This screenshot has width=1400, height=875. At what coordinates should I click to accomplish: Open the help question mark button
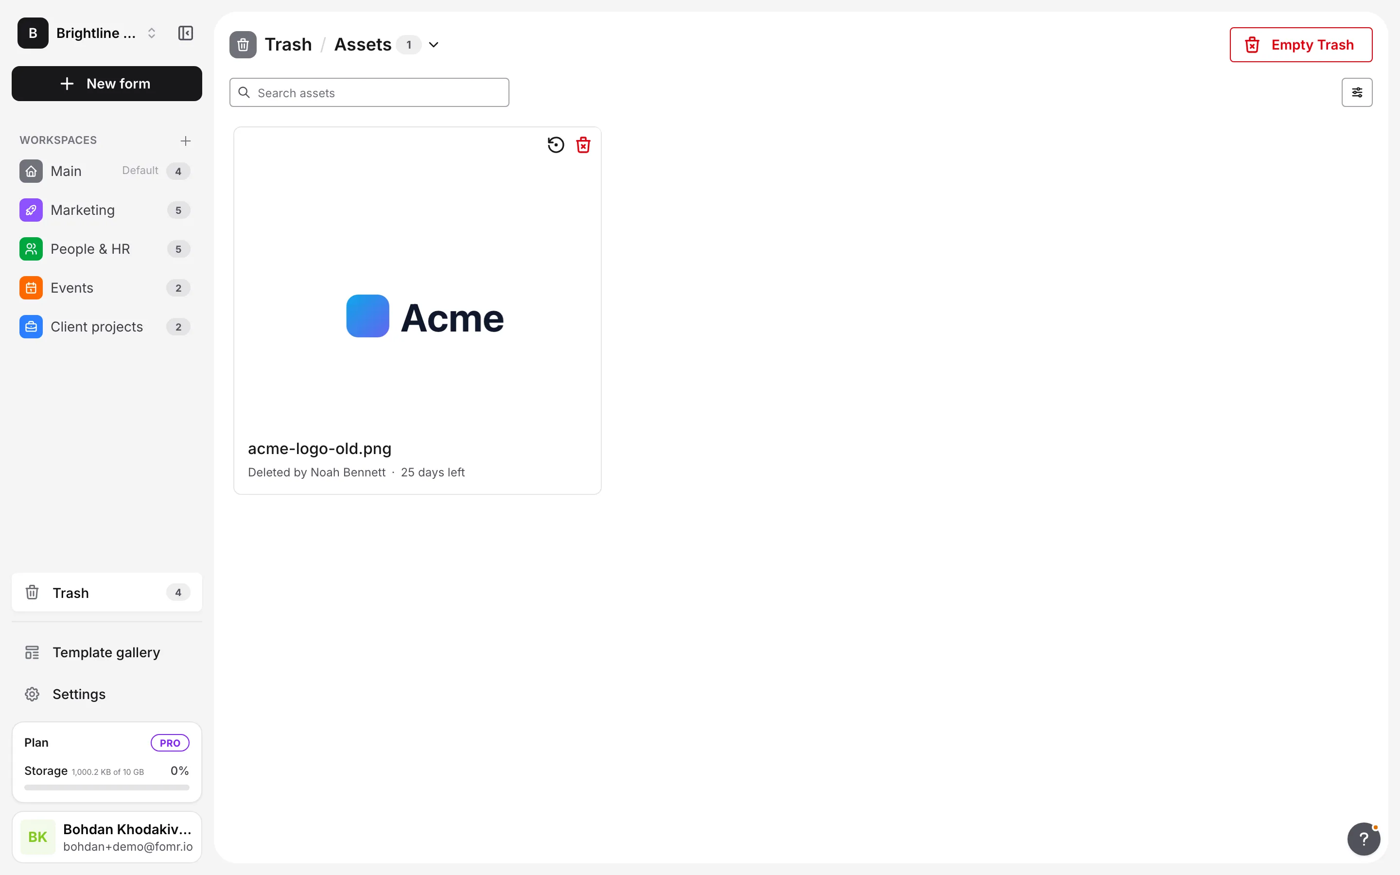coord(1364,839)
